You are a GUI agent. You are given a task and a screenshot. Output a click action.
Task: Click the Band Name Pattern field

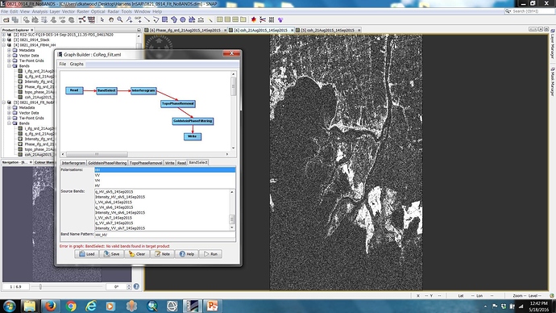[x=165, y=235]
